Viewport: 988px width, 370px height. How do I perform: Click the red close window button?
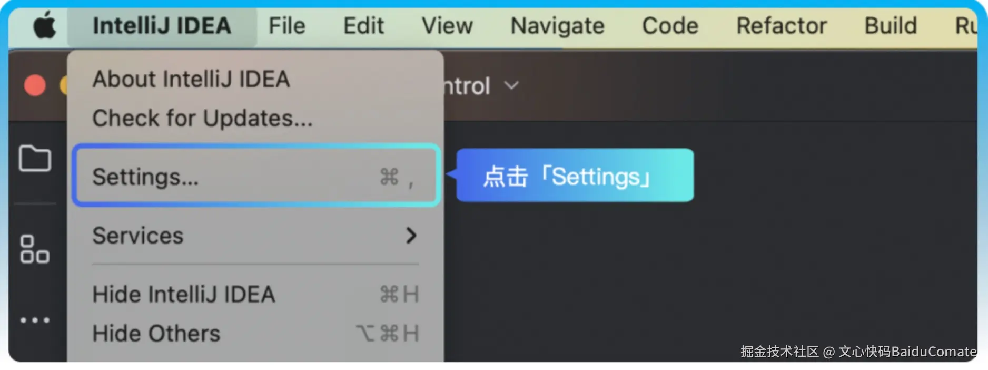coord(35,85)
